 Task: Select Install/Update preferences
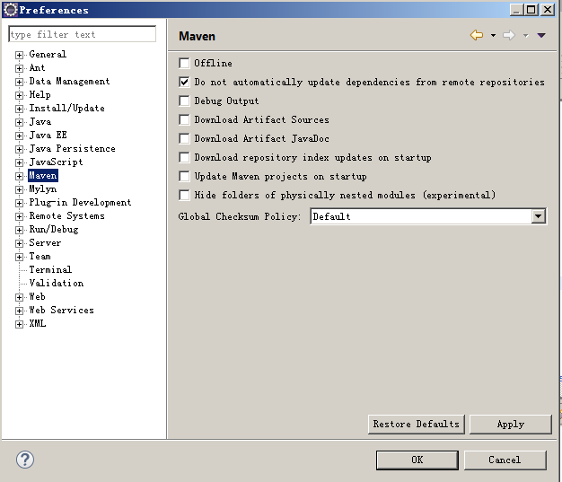pos(66,108)
